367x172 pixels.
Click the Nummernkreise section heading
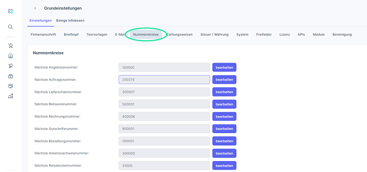(48, 53)
